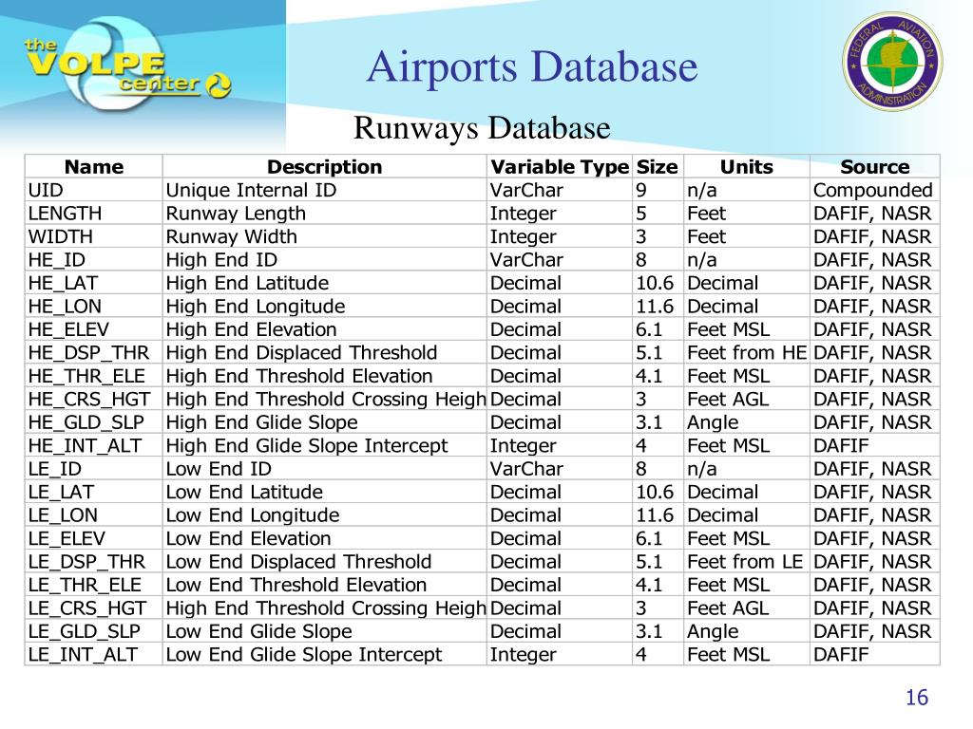Select the HE_LAT name cell
Image resolution: width=973 pixels, height=729 pixels.
(x=94, y=283)
